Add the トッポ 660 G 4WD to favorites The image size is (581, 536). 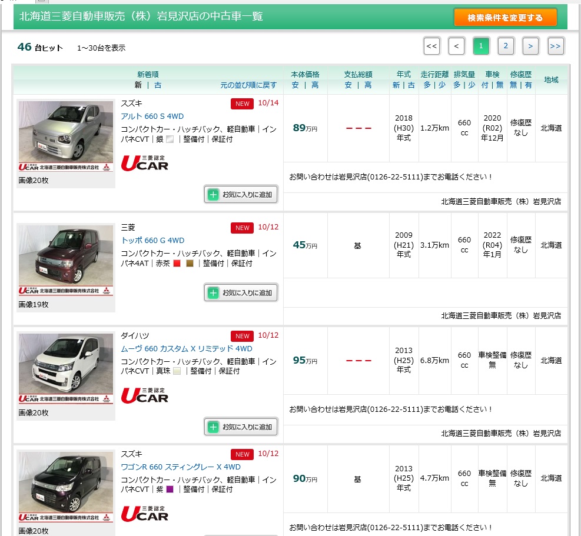241,292
